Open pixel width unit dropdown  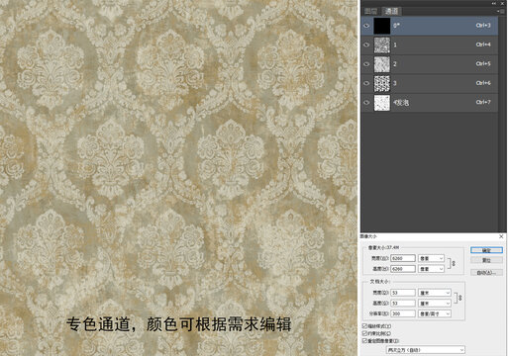coord(431,258)
